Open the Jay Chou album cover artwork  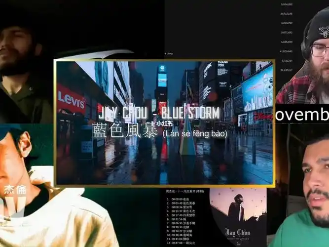pos(238,217)
